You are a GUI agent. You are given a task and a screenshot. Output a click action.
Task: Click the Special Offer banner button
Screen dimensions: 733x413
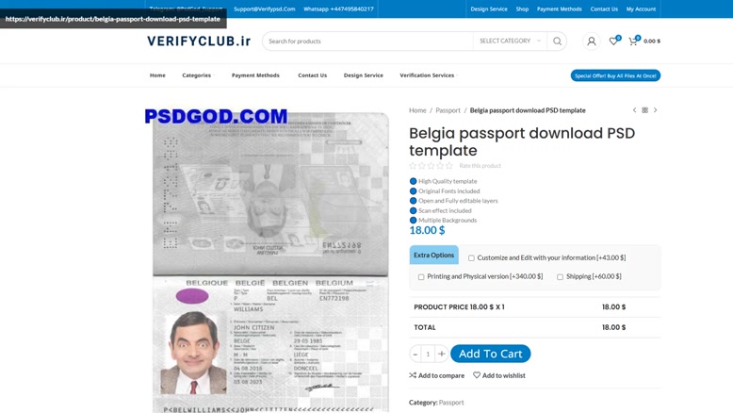pos(615,75)
